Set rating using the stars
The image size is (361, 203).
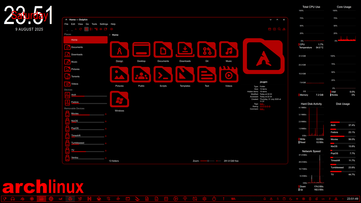click(x=265, y=106)
